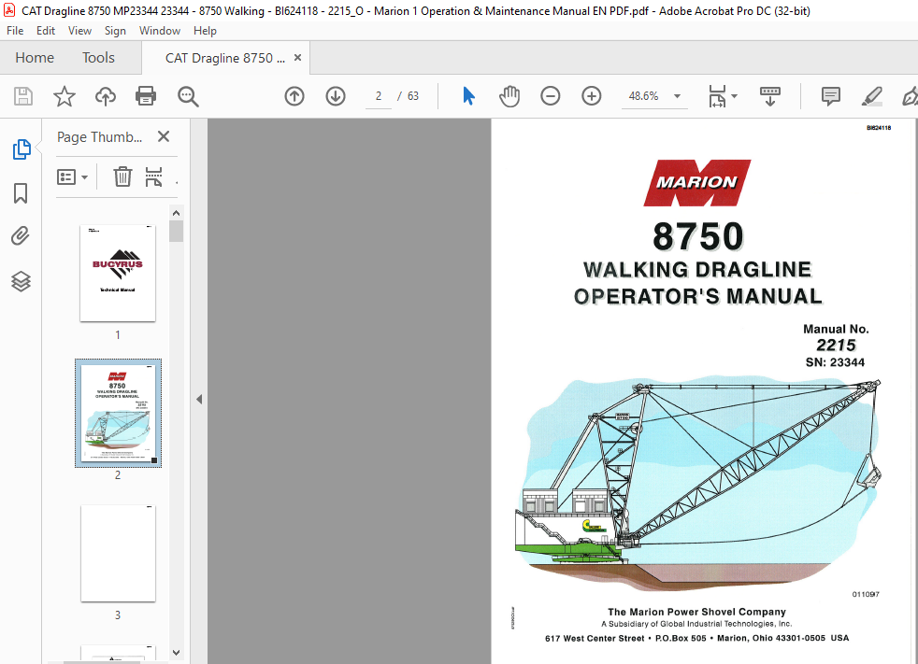Open the zoom level 48.6% dropdown
Image resolution: width=918 pixels, height=664 pixels.
(678, 96)
